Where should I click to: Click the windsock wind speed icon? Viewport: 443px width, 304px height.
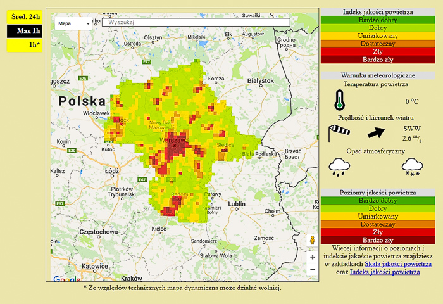[339, 133]
